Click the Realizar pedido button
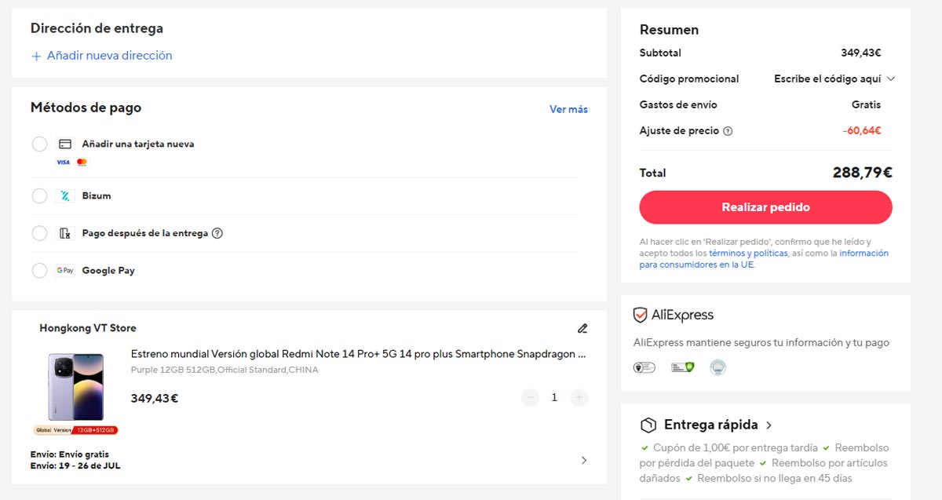The image size is (942, 500). click(x=765, y=207)
